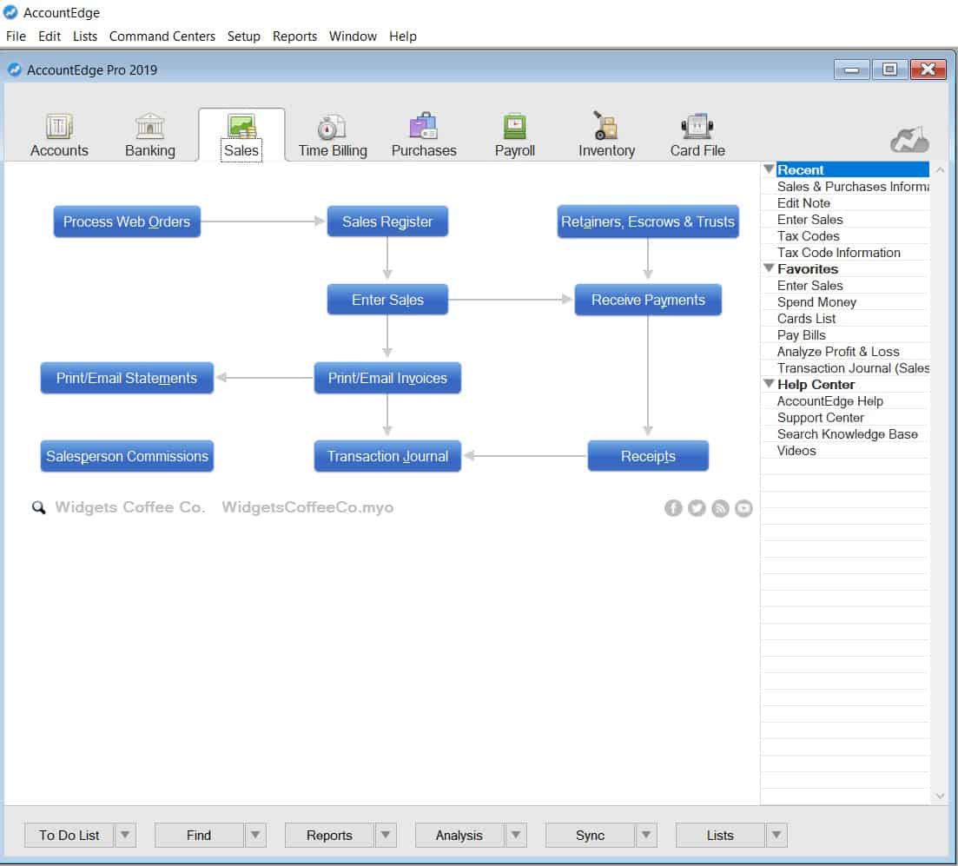Open the Card File rolodex icon
Image resolution: width=958 pixels, height=866 pixels.
(697, 127)
